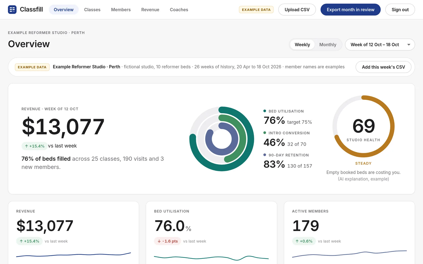Click the +0.6% change badge
Image resolution: width=423 pixels, height=264 pixels.
tap(304, 241)
